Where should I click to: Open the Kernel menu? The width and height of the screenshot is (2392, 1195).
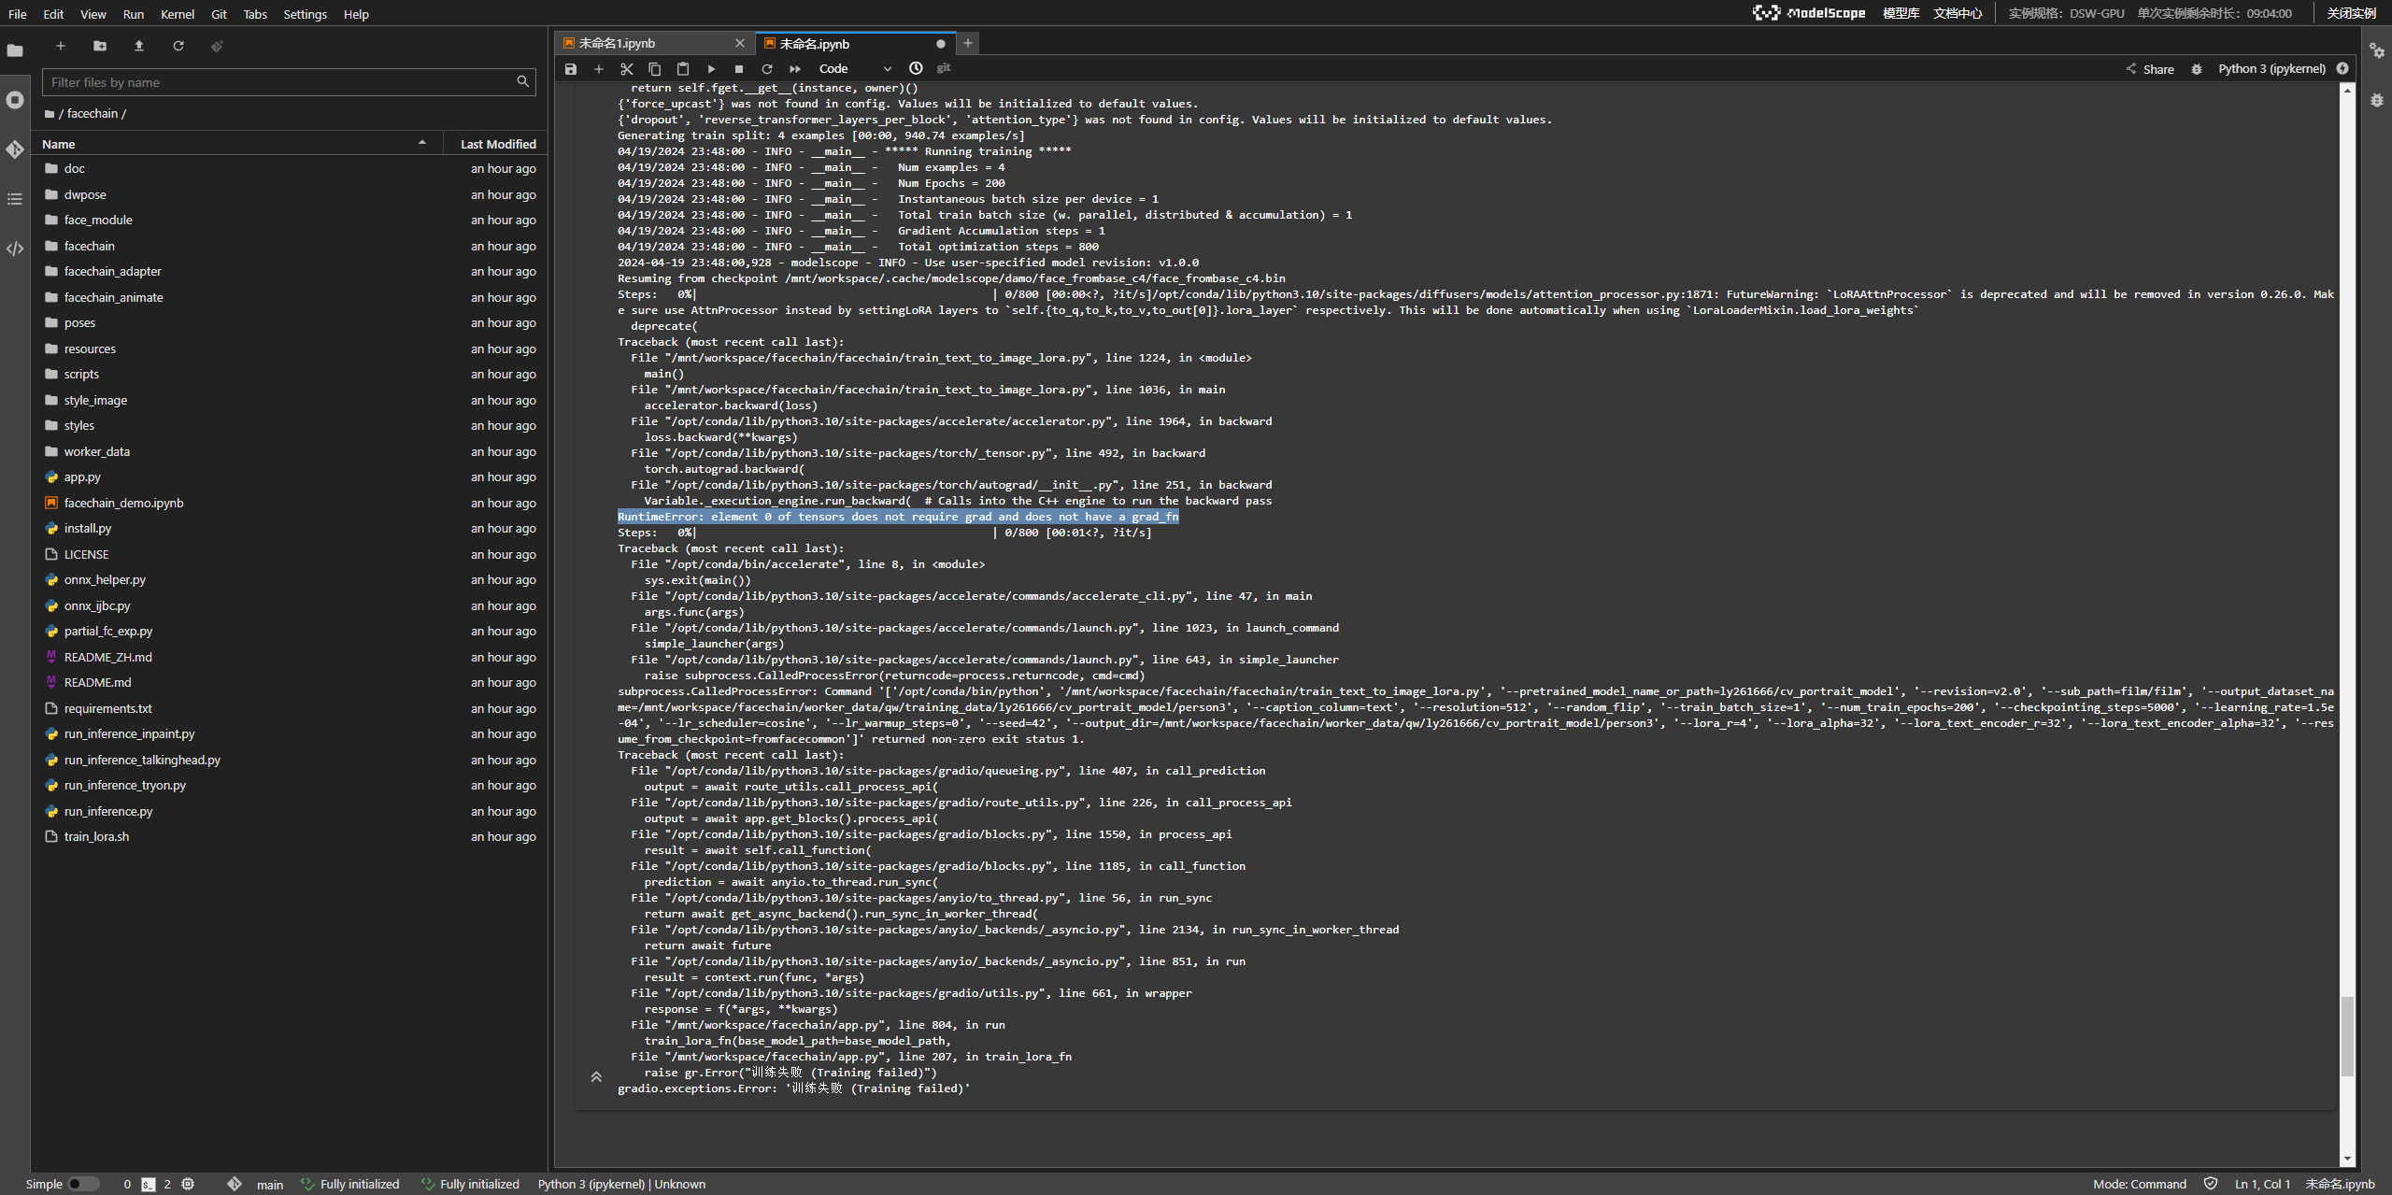[x=177, y=14]
